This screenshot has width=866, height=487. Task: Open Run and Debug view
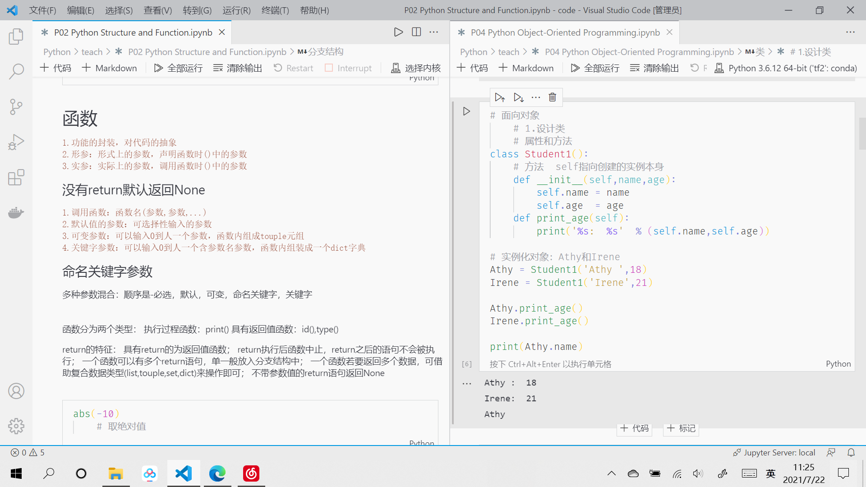click(x=16, y=142)
